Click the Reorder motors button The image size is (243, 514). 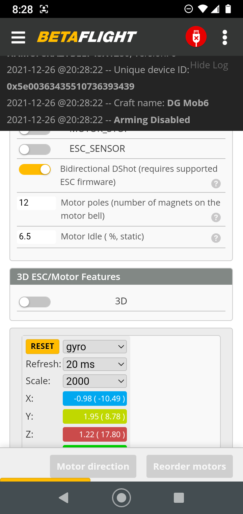[189, 466]
